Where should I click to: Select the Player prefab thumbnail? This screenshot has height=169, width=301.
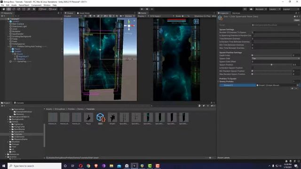point(88,118)
